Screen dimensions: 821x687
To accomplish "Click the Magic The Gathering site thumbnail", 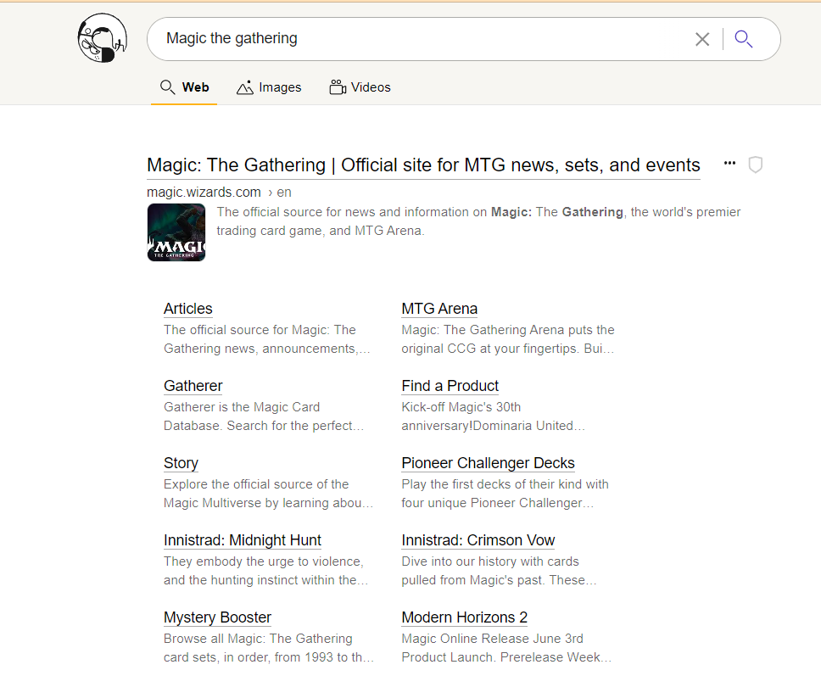I will click(176, 232).
